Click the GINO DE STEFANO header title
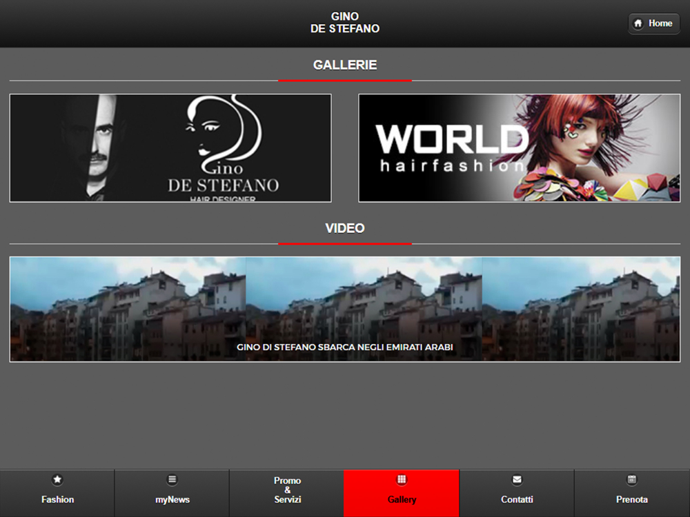Screen dimensions: 690x517 345,23
